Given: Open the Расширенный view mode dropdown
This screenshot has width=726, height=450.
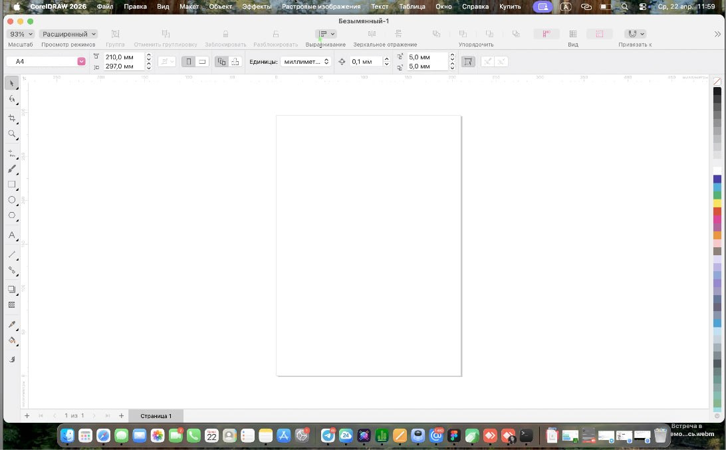Looking at the screenshot, I should (x=68, y=34).
